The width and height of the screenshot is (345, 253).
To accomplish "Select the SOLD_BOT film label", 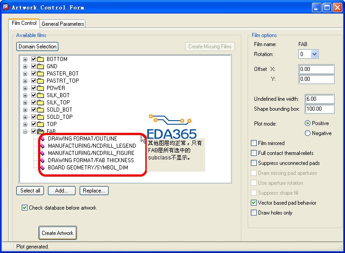I will point(59,110).
